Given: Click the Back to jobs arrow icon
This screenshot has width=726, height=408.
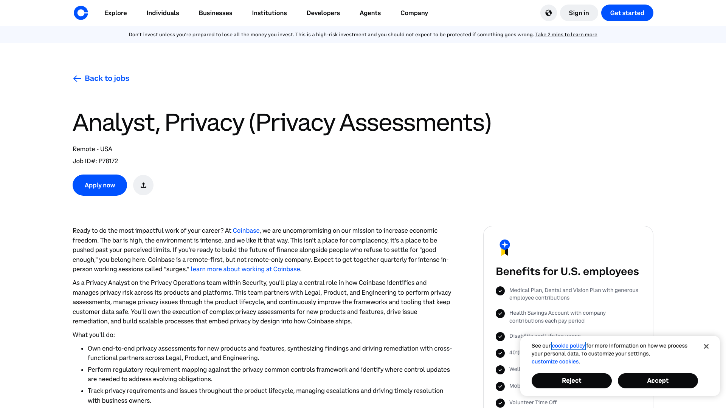Looking at the screenshot, I should pyautogui.click(x=77, y=79).
